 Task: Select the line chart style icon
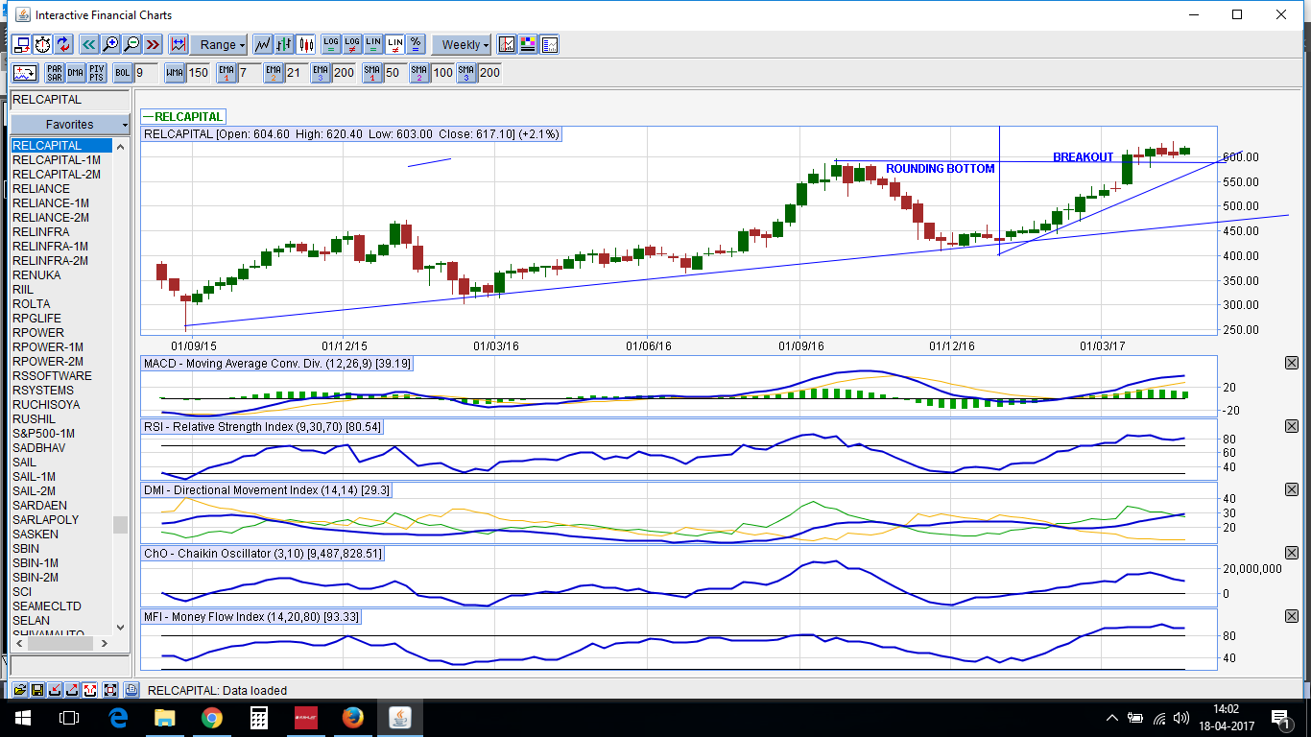263,44
